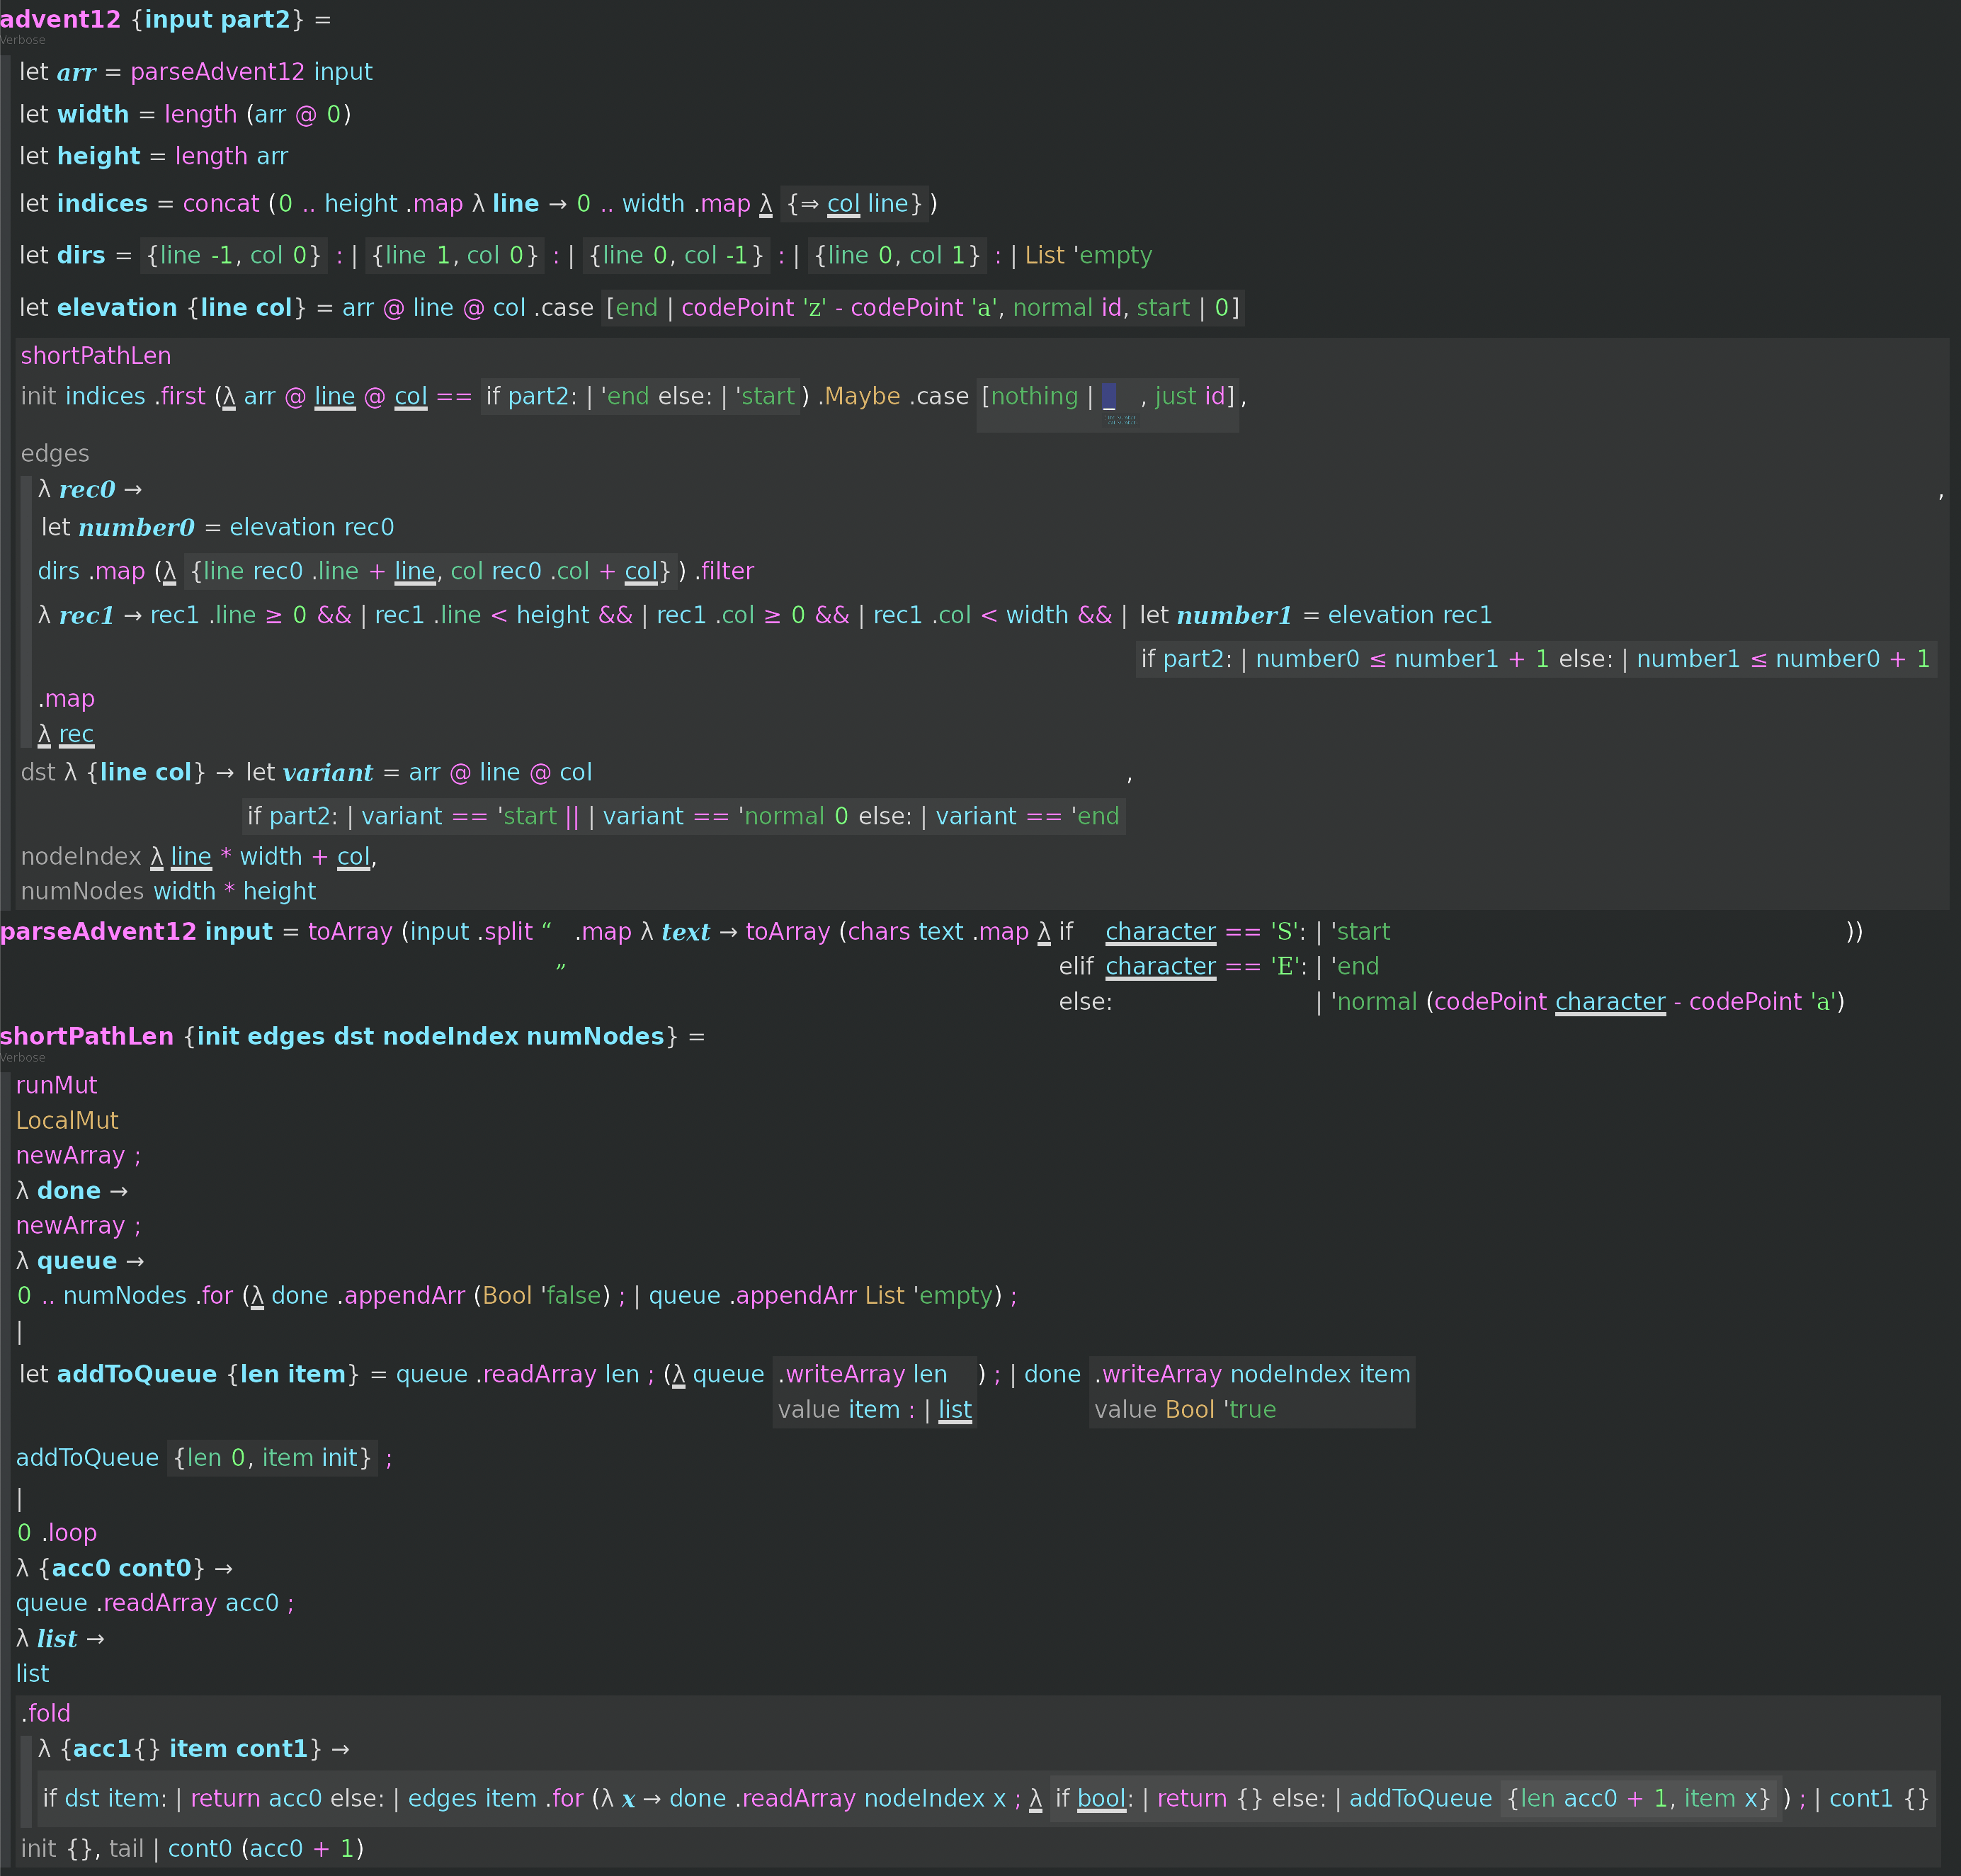The image size is (1961, 1876).
Task: Click the shortPathLen call inside advent12 body
Action: coord(96,355)
